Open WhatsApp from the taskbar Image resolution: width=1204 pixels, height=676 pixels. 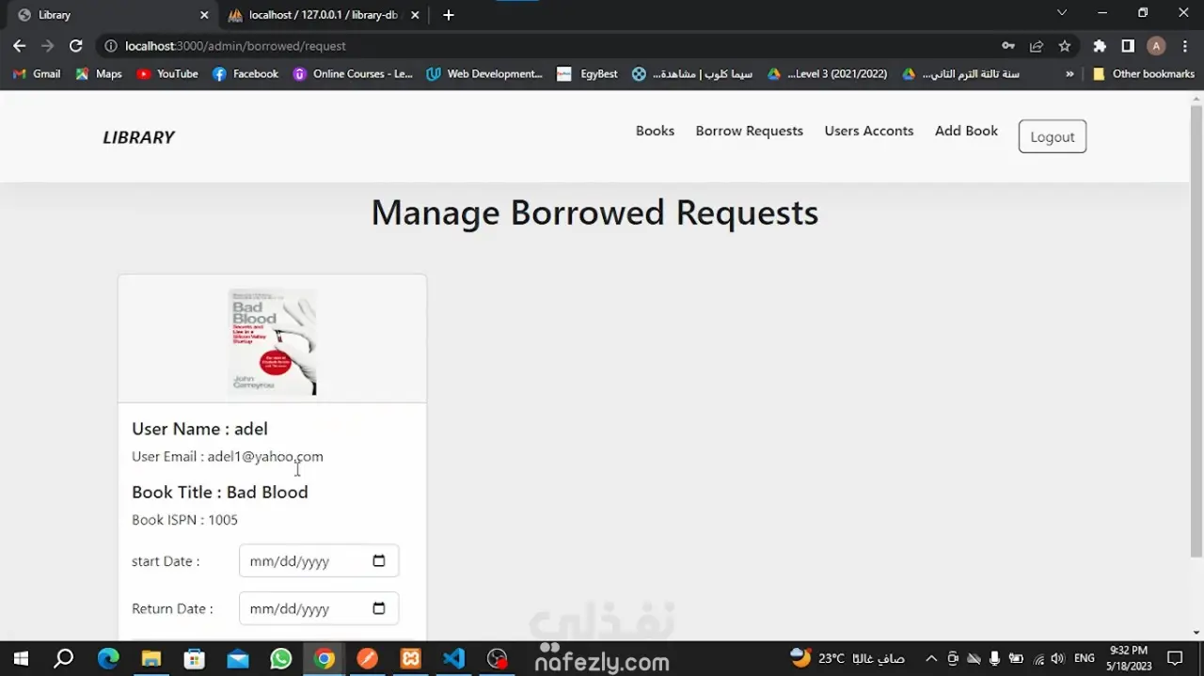[281, 658]
